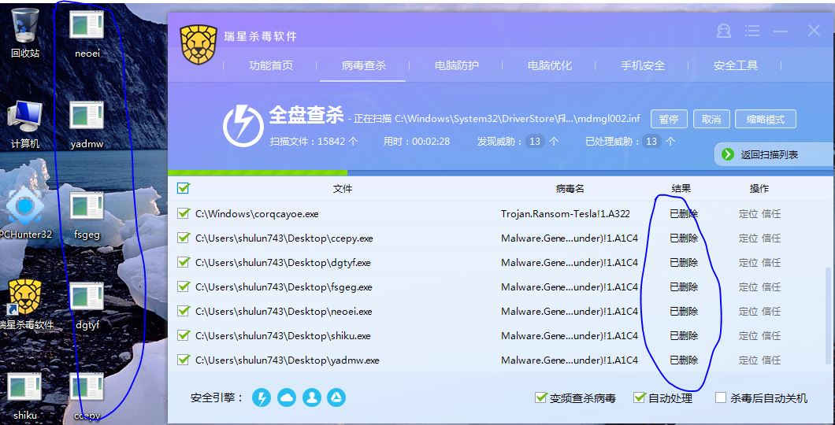Click path C:\Windows\corqcayoe.exe
The image size is (835, 425).
click(258, 214)
